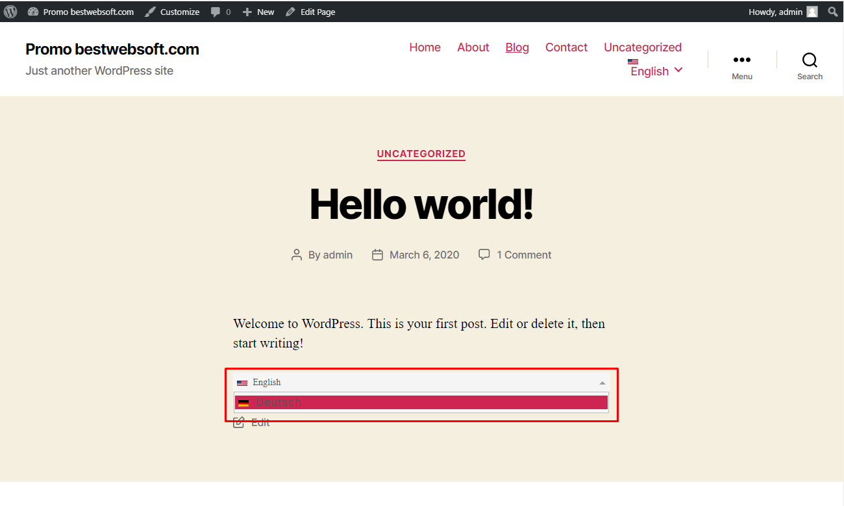Open the three-dot Menu button
The width and height of the screenshot is (844, 506).
742,66
